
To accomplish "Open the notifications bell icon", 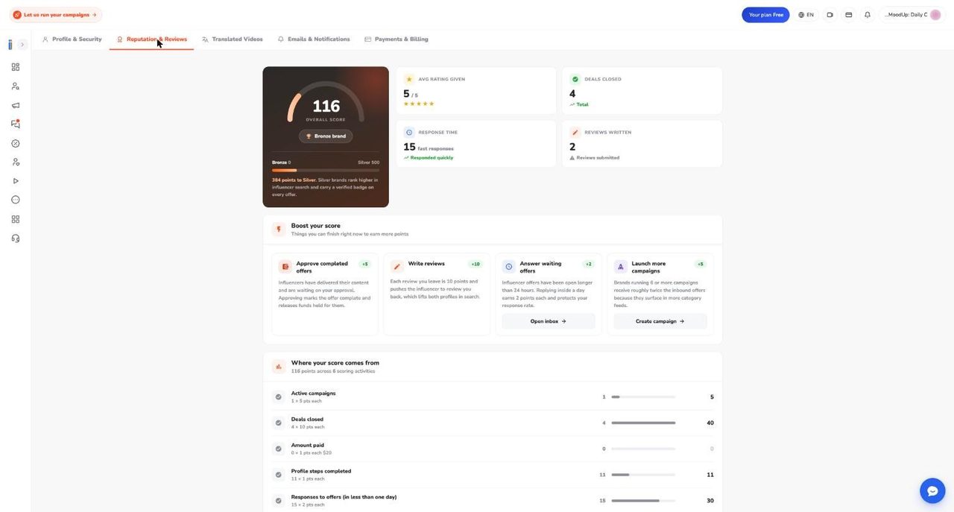I will pos(868,15).
